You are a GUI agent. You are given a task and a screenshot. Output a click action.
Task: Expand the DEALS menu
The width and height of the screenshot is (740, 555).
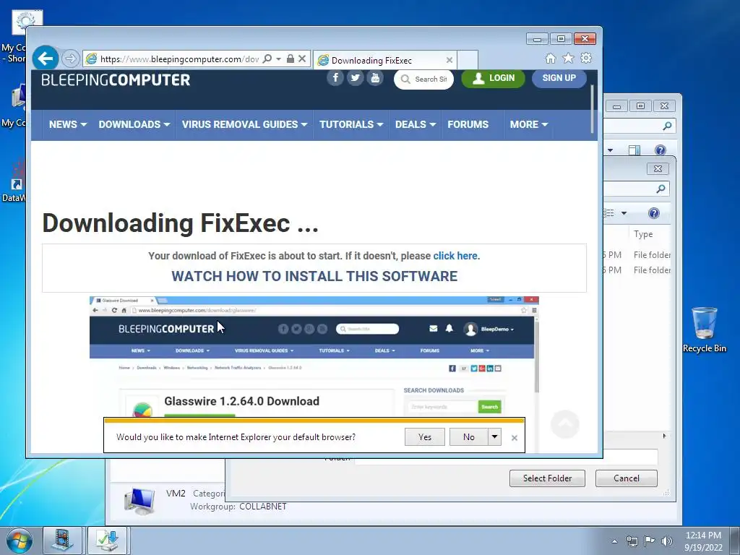[x=416, y=124]
